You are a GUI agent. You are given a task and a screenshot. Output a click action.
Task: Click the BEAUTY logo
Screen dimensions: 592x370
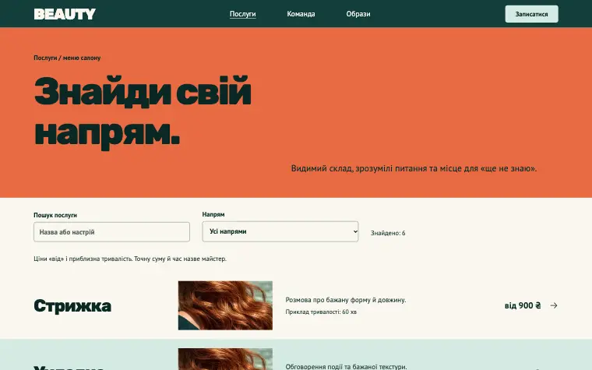pyautogui.click(x=65, y=14)
